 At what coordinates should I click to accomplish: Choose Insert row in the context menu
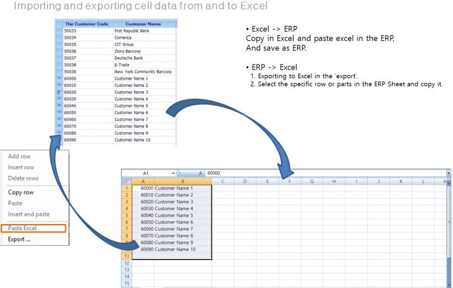[x=21, y=167]
